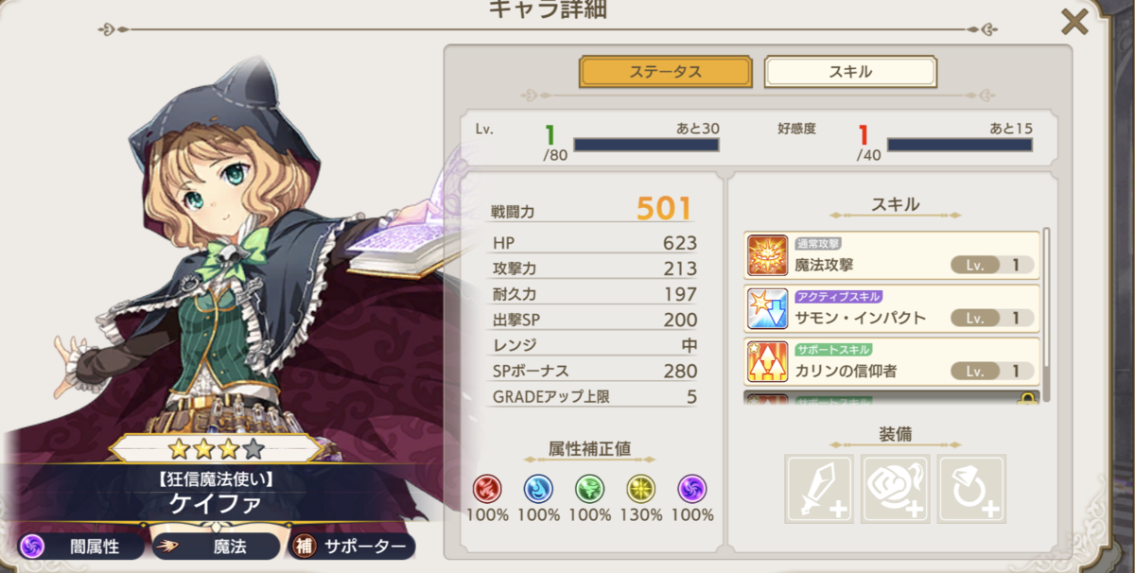
Task: Click the purple dark attribute correction icon
Action: (x=692, y=489)
